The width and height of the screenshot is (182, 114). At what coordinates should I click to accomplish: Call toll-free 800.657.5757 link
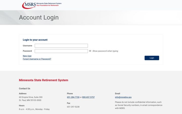tap(88, 97)
